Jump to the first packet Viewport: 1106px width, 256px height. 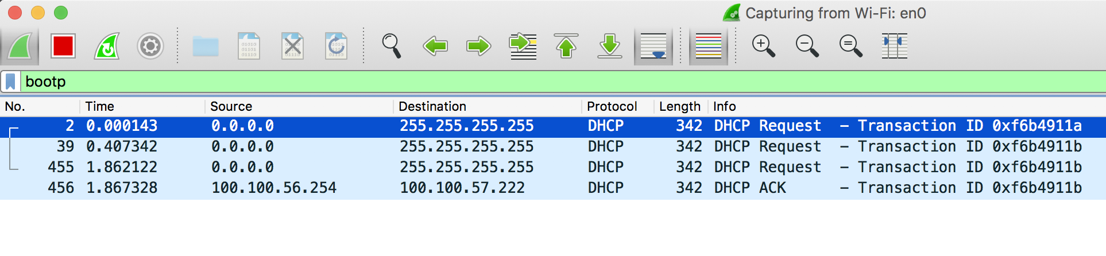coord(566,46)
